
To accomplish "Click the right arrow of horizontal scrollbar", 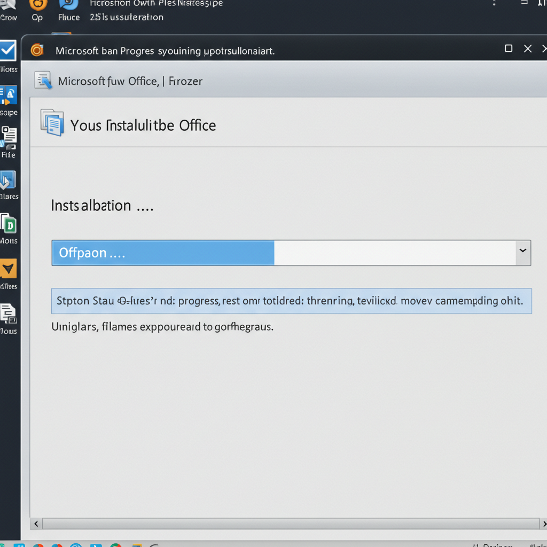I will coord(543,523).
